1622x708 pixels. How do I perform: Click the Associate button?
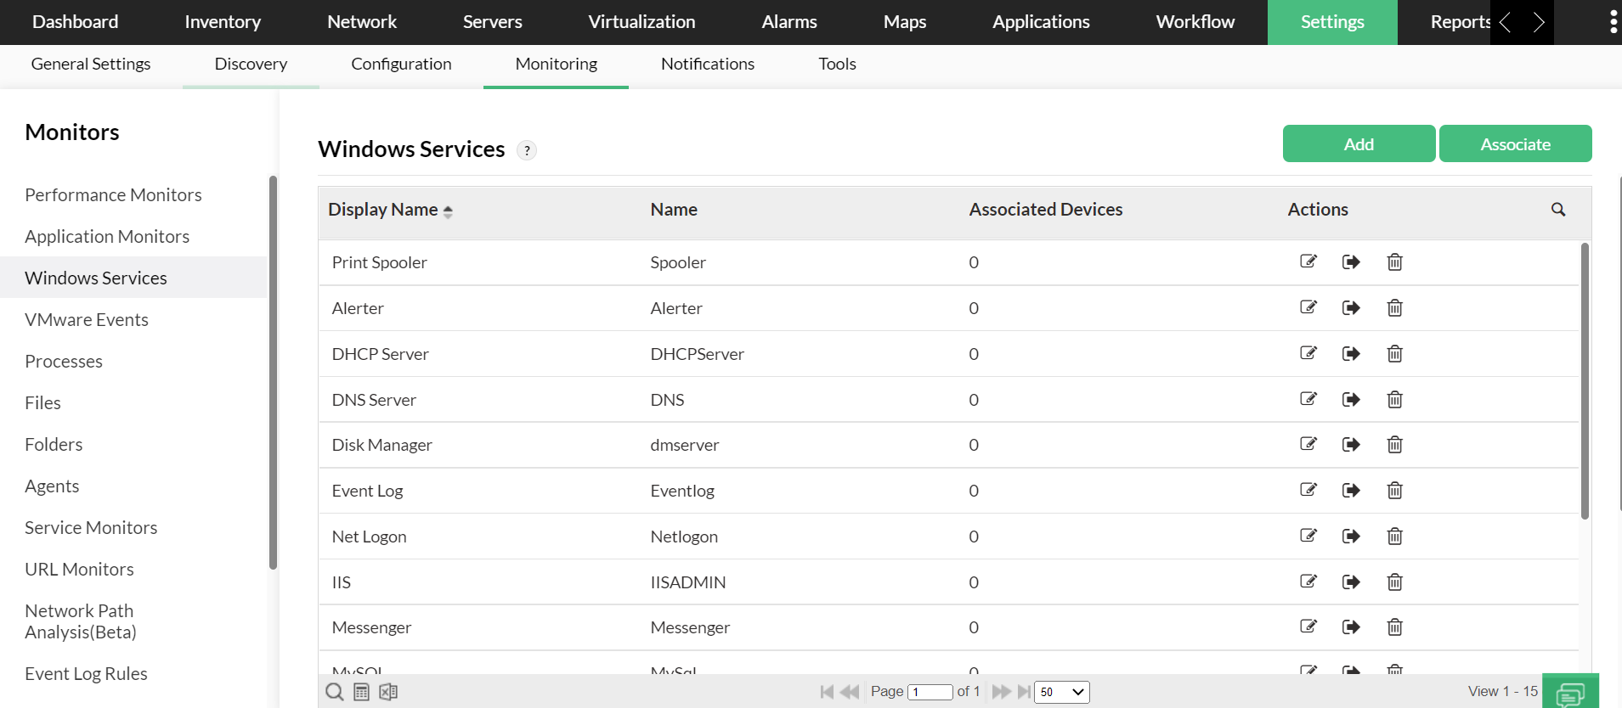1515,144
